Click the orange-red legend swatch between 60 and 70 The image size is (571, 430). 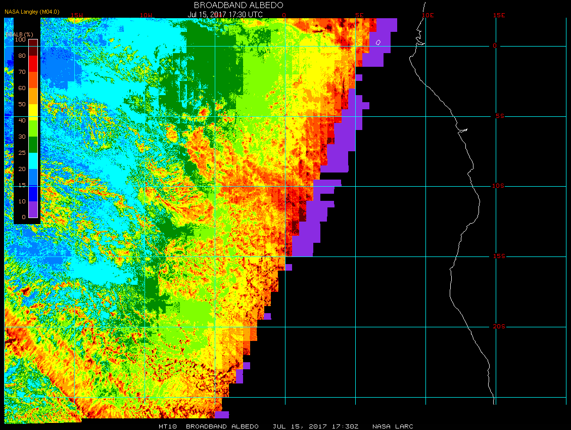coord(33,80)
